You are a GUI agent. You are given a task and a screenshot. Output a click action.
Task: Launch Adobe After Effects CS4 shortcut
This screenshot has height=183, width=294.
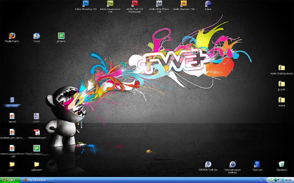click(159, 7)
